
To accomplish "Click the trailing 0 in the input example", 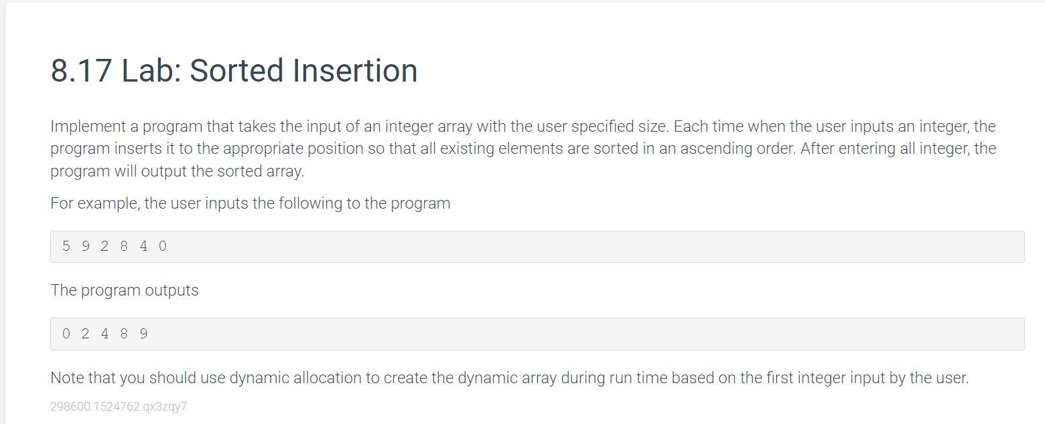I will tap(163, 246).
